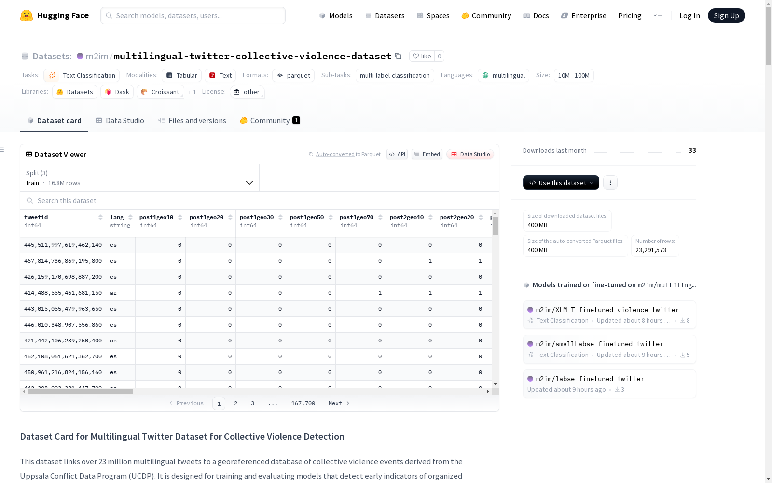The height and width of the screenshot is (483, 772).
Task: Select the Text modality tag
Action: (x=221, y=75)
